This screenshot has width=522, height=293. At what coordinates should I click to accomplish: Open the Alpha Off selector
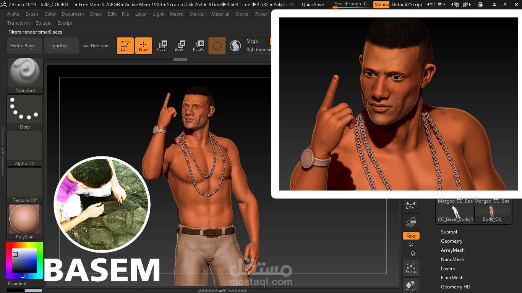click(24, 149)
